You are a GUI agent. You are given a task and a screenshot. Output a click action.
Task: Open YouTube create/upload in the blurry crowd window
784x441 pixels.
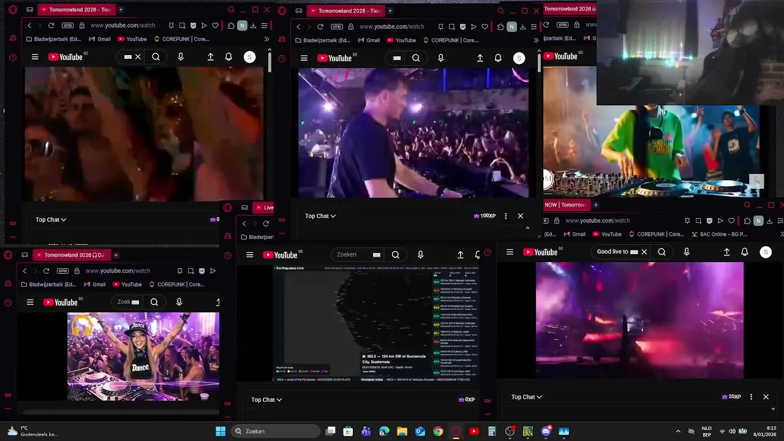pos(211,57)
